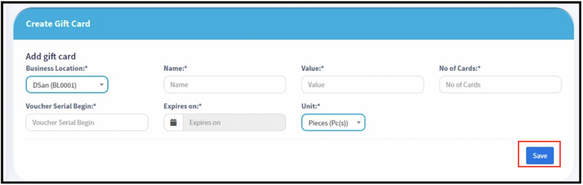The width and height of the screenshot is (583, 185).
Task: Open the Business Location dropdown arrow
Action: tap(102, 85)
